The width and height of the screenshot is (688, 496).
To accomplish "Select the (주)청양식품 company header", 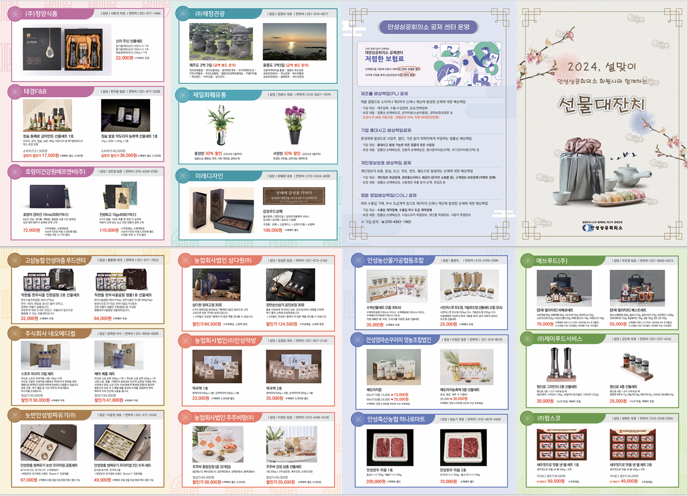I will click(41, 14).
